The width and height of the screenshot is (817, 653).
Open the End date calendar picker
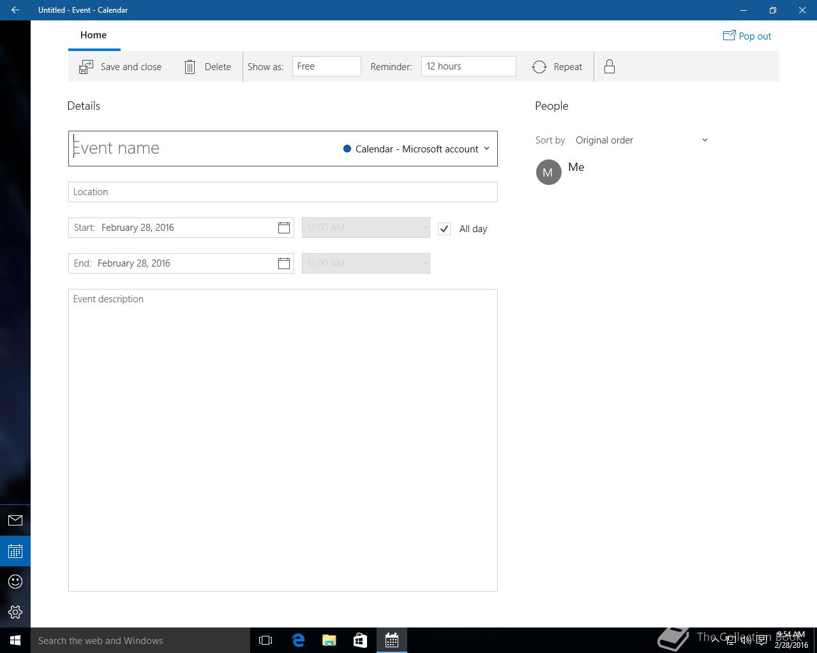click(284, 263)
